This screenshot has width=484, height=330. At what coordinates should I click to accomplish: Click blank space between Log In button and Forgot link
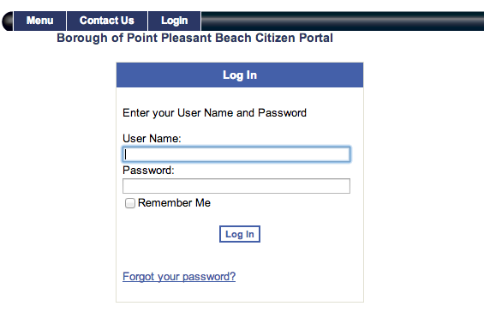click(x=240, y=256)
